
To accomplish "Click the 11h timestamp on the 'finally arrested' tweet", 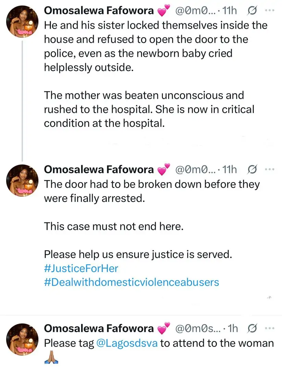I will [x=229, y=169].
